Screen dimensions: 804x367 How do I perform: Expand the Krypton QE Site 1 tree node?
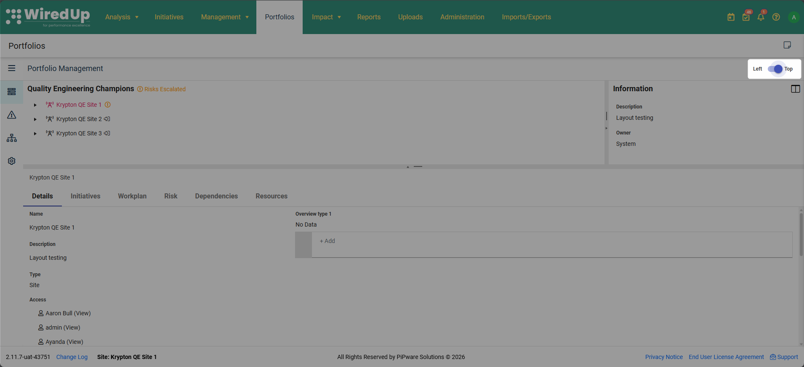(x=35, y=105)
